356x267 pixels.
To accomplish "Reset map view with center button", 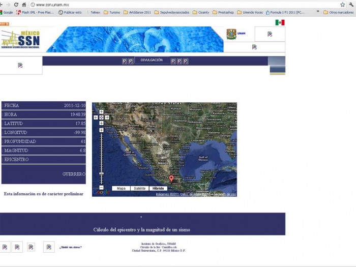I will [x=101, y=117].
